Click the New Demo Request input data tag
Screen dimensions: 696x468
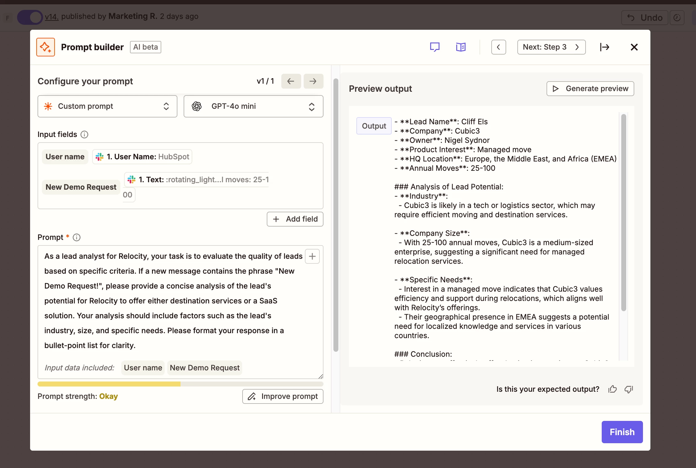click(205, 368)
